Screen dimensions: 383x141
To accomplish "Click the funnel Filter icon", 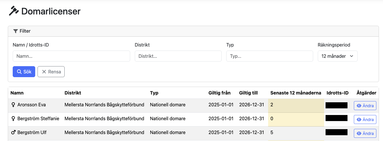I will (x=16, y=31).
